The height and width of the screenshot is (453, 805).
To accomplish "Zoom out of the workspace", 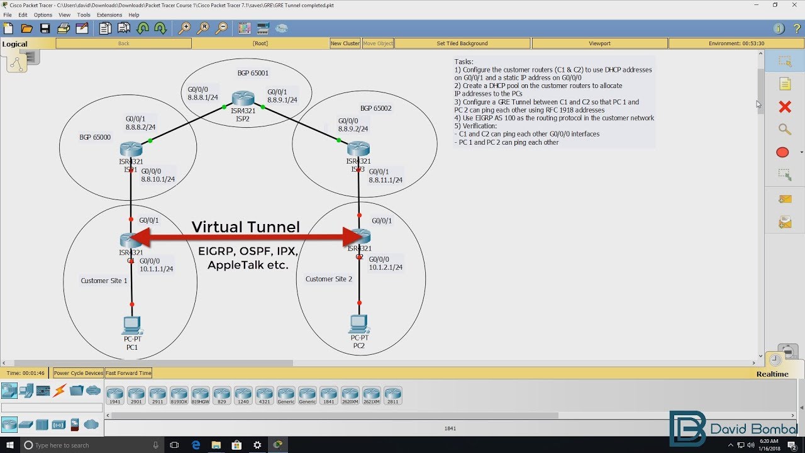I will coord(221,28).
